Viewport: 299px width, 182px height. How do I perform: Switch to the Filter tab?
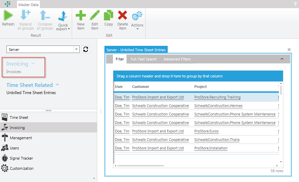(120, 59)
